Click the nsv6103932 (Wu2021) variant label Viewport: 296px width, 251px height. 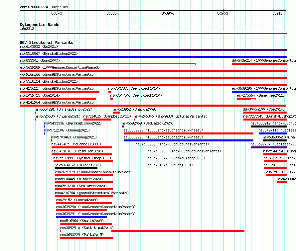(x=39, y=46)
